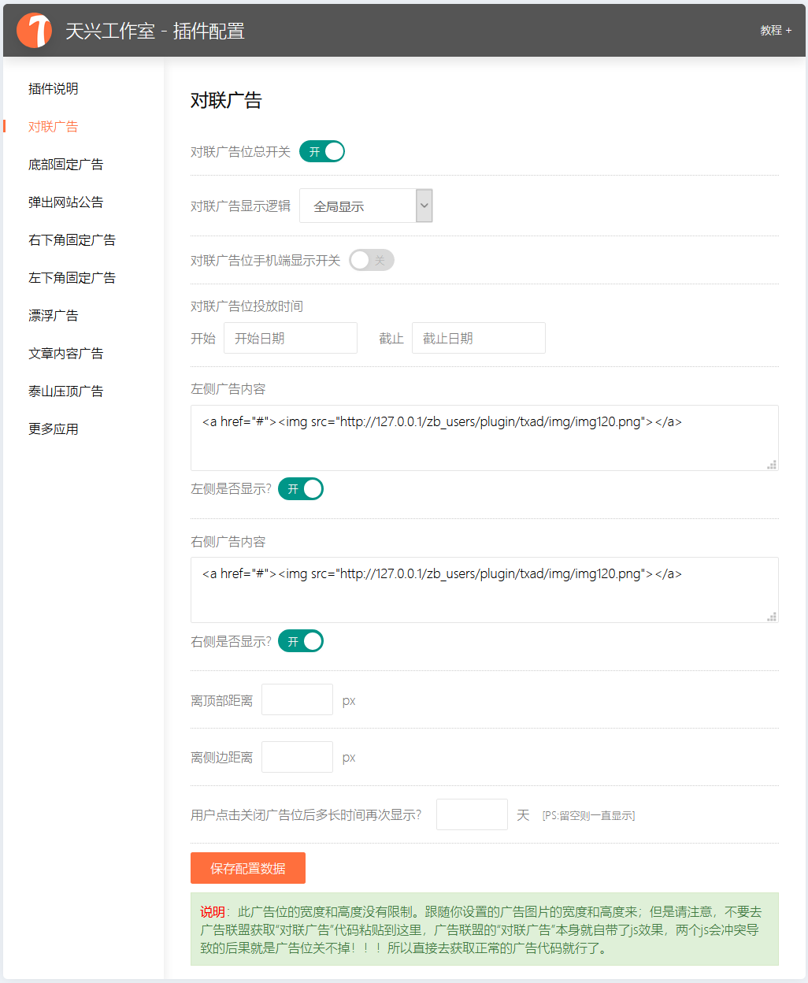This screenshot has height=983, width=808.
Task: Open 弹出网站公告 section
Action: 66,202
